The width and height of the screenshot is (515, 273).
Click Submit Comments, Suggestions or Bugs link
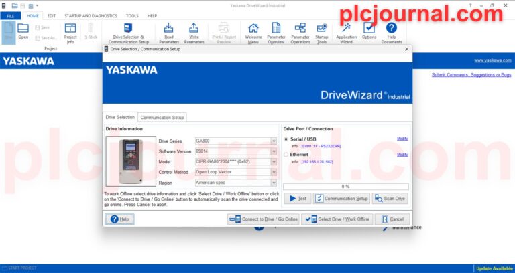471,75
